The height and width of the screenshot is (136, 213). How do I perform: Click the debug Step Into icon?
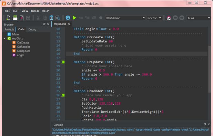click(x=87, y=18)
